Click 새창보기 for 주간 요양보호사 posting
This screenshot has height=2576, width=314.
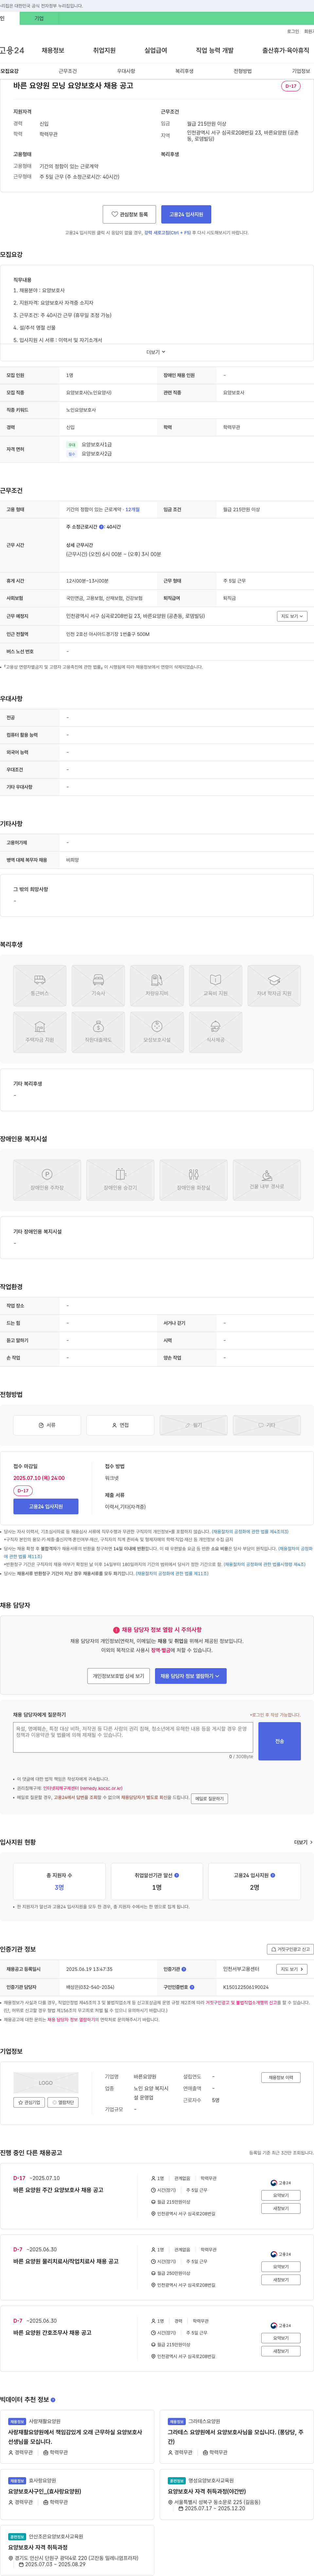(281, 2208)
